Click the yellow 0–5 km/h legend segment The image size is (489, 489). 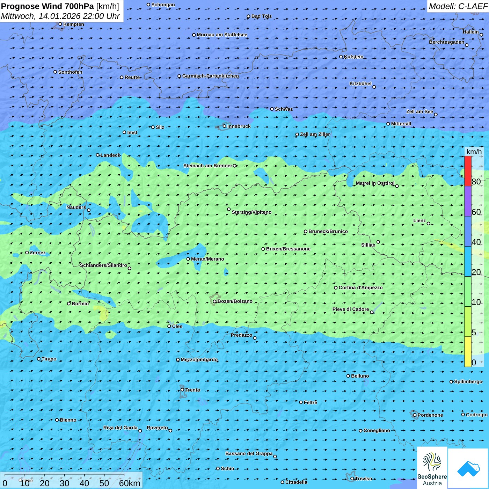(x=468, y=352)
